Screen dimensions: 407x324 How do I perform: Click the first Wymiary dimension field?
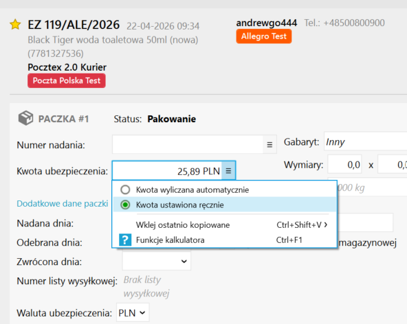point(344,164)
